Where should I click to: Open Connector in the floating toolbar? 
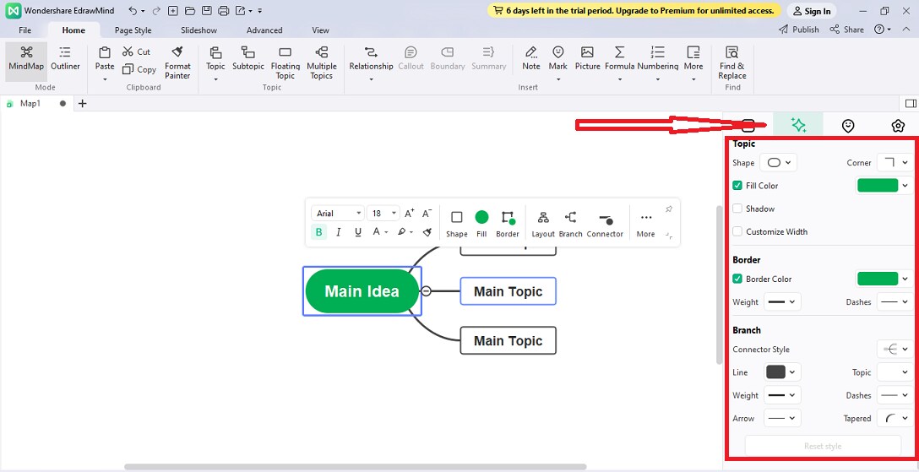click(x=605, y=225)
